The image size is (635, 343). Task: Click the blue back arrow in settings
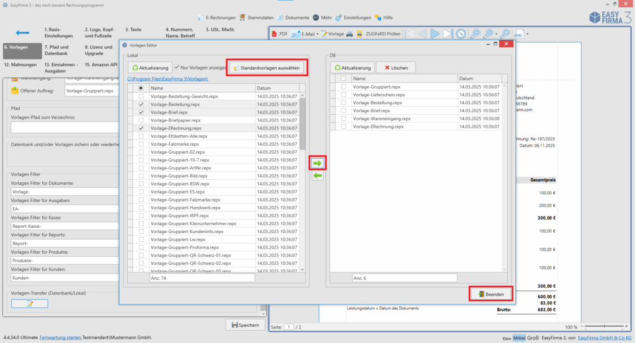[x=23, y=33]
